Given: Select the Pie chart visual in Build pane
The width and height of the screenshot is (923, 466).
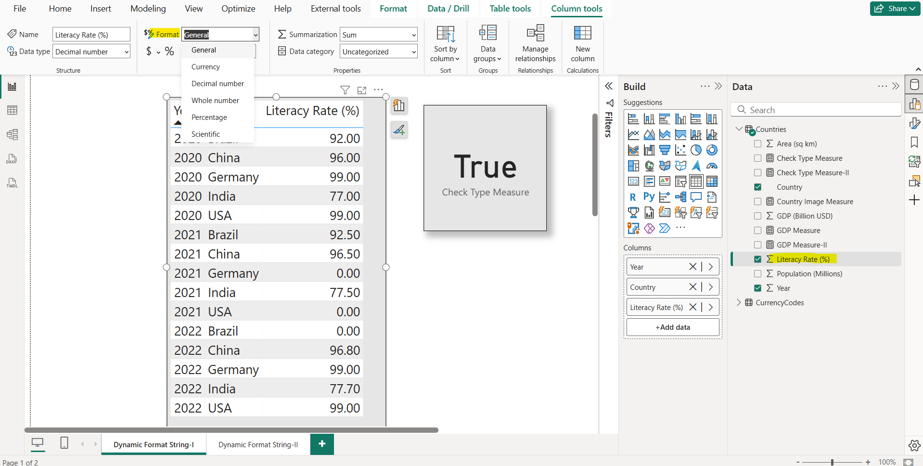Looking at the screenshot, I should coord(696,150).
